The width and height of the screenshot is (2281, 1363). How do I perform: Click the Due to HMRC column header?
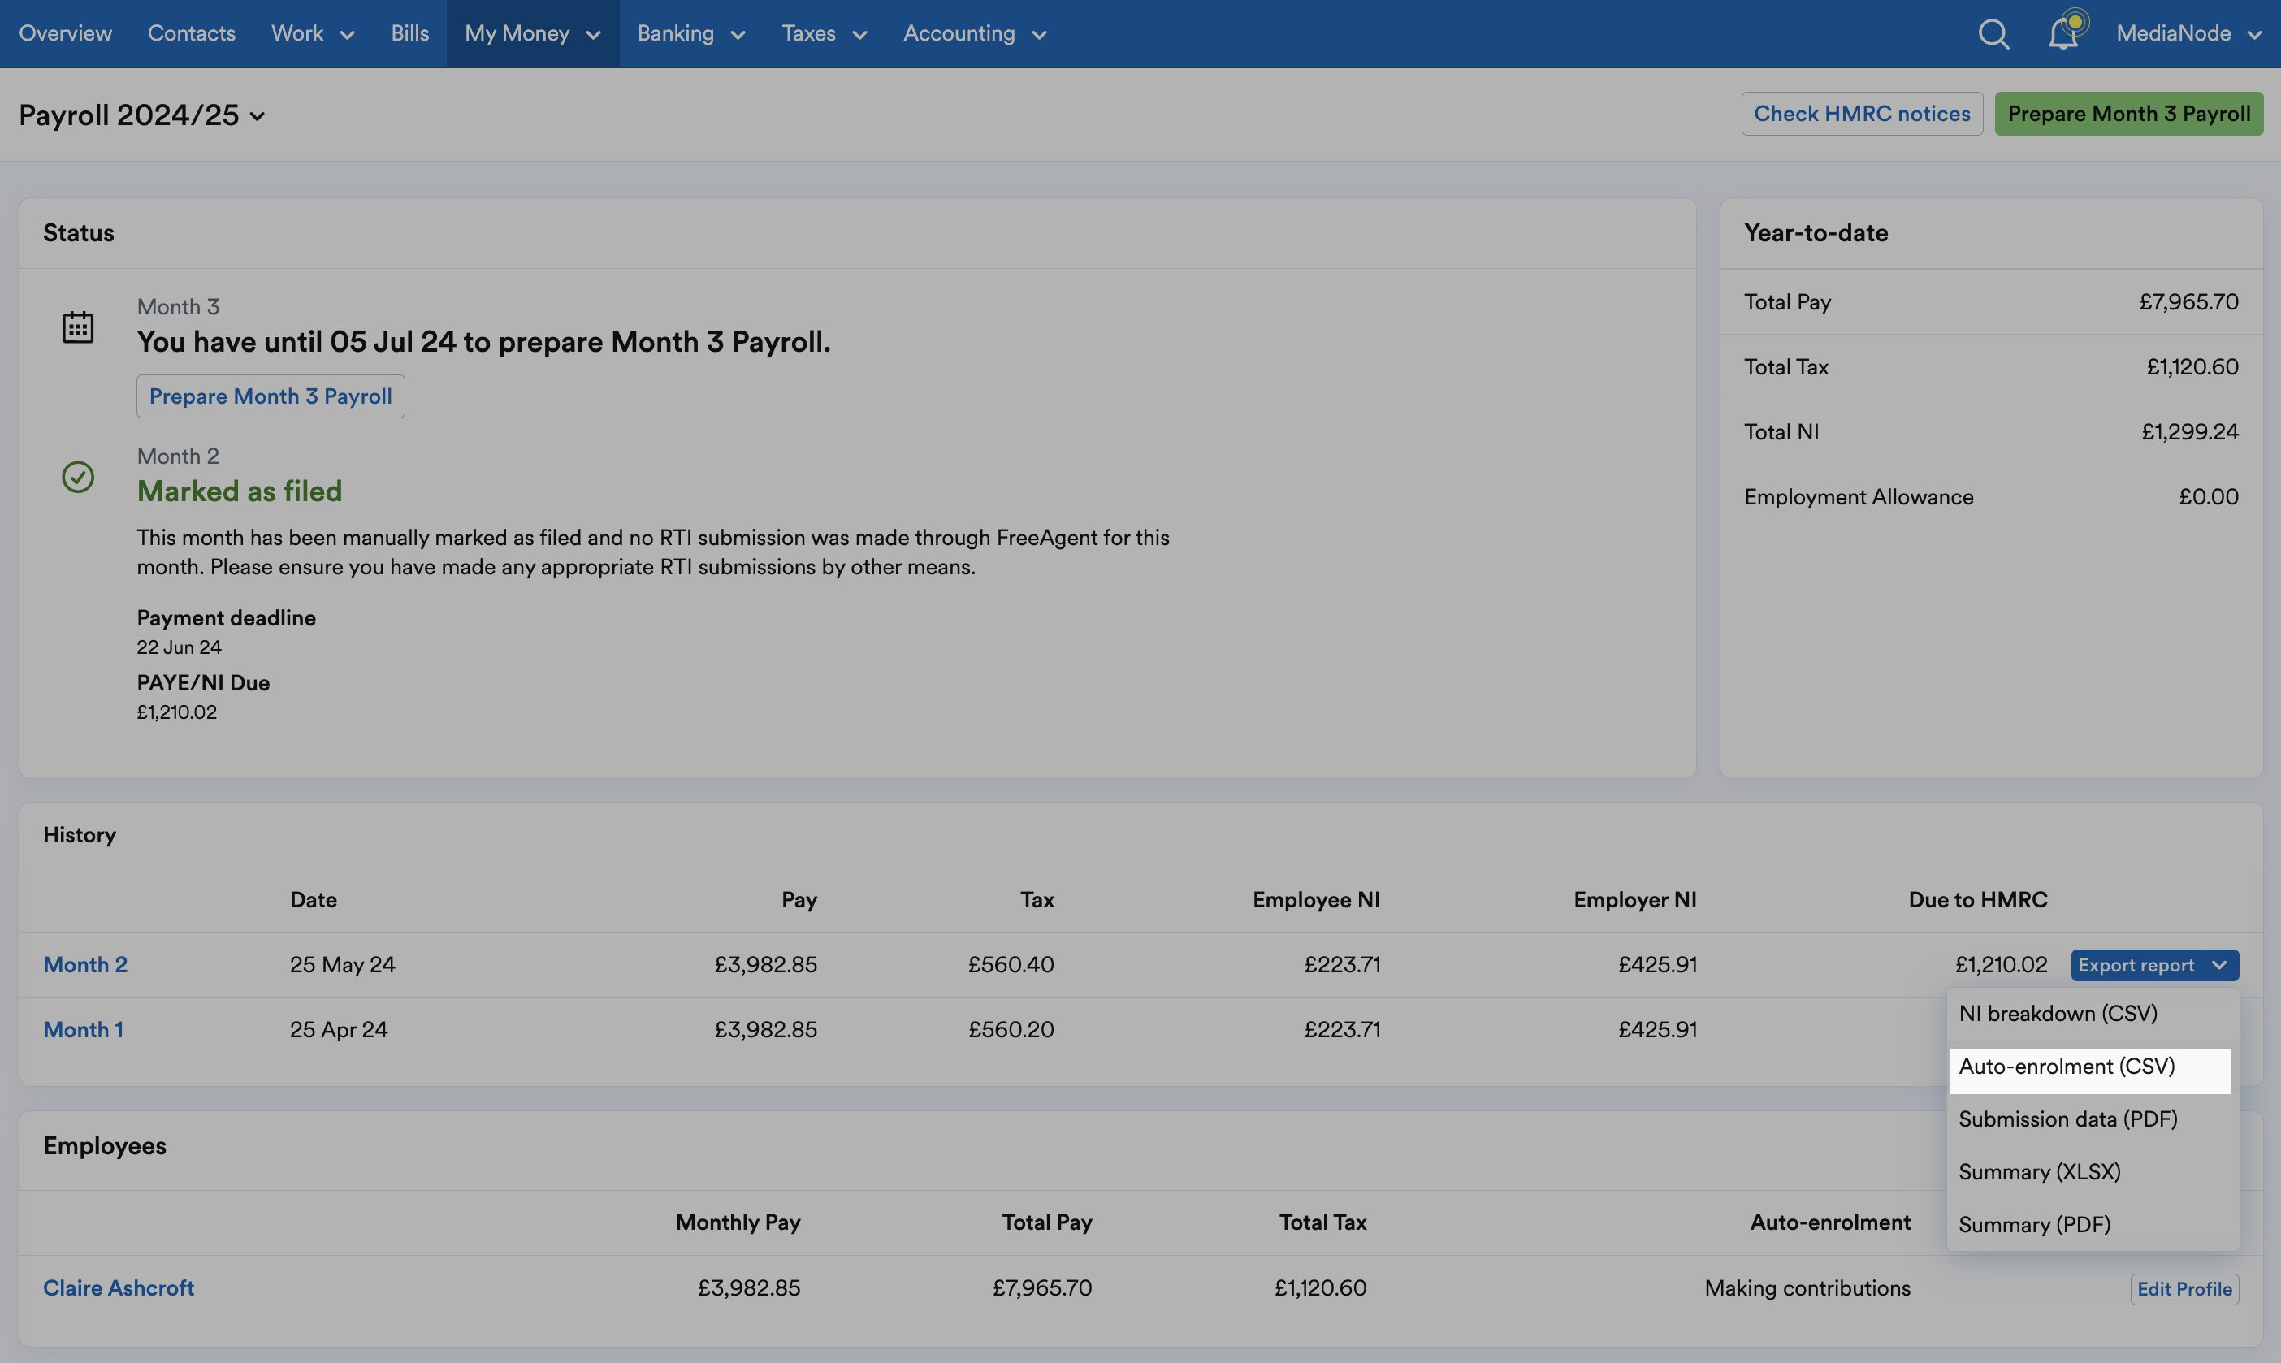coord(1978,900)
